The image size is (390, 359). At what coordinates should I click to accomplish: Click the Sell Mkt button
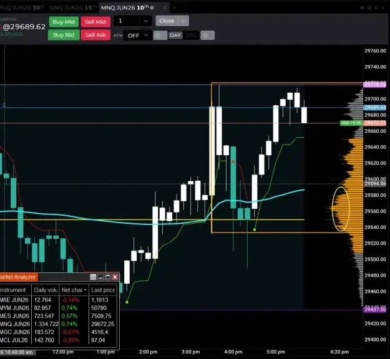(95, 22)
